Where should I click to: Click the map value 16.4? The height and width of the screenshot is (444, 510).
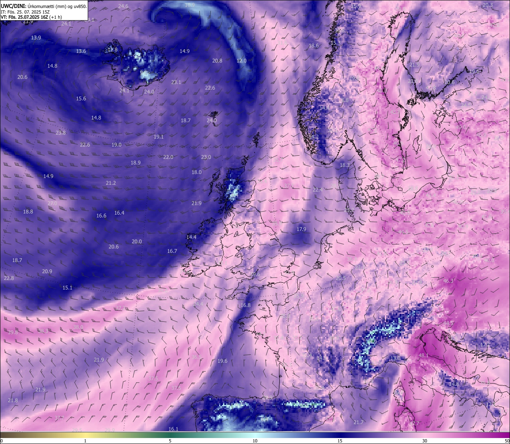tap(119, 213)
